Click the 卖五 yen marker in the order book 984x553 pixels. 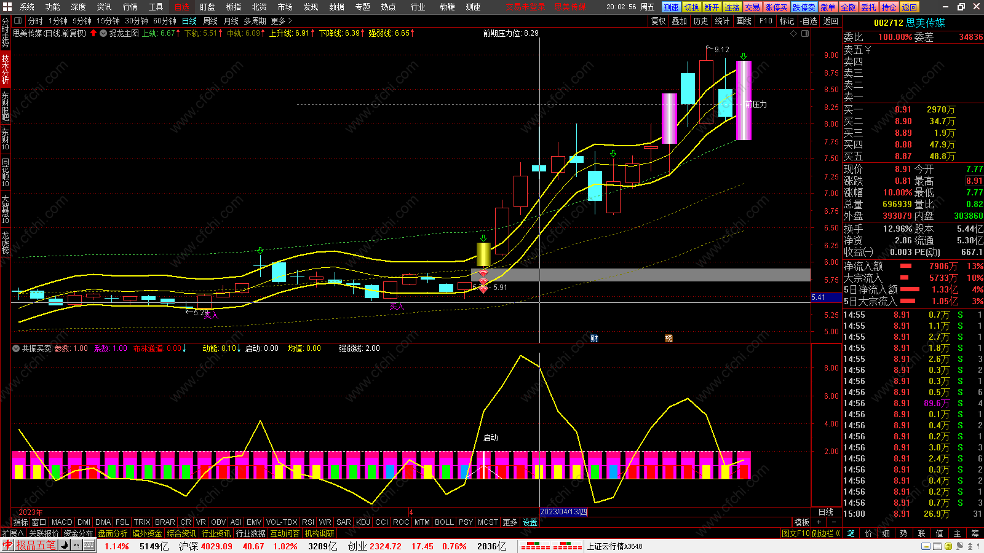[868, 50]
